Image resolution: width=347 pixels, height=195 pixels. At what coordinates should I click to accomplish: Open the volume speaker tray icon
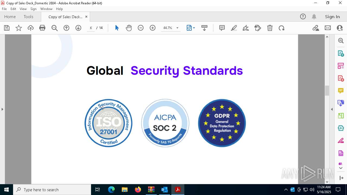coord(312,190)
